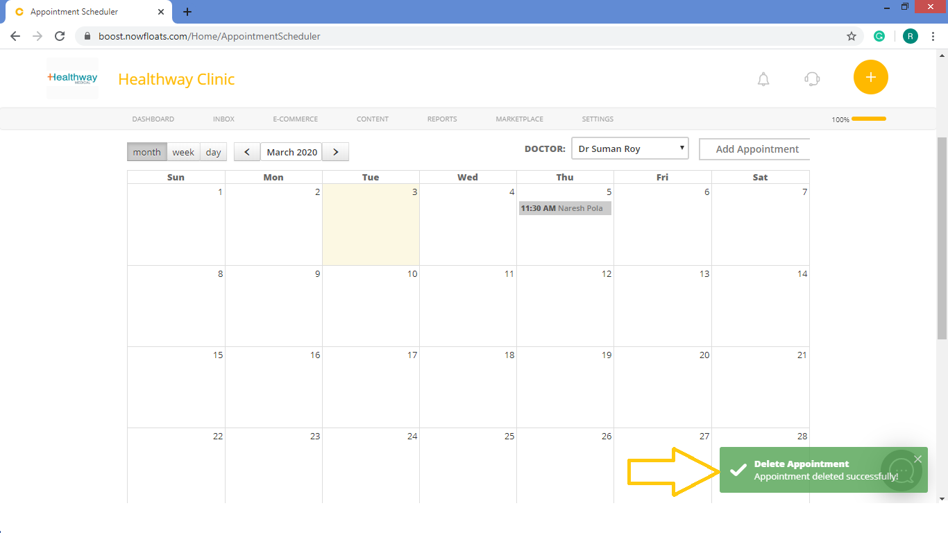Click the Healthway Medical logo
Screen dimensions: 948x533
pyautogui.click(x=72, y=78)
